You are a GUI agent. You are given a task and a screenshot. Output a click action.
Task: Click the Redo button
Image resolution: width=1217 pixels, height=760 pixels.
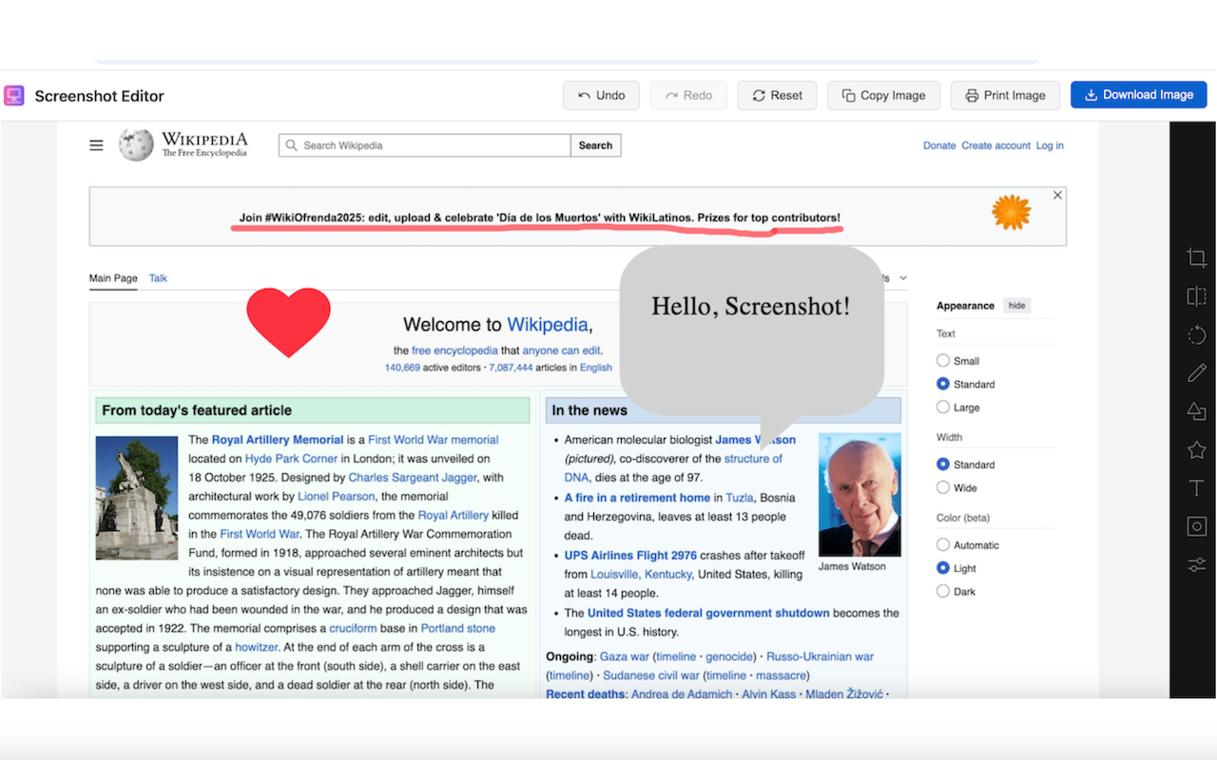tap(688, 95)
